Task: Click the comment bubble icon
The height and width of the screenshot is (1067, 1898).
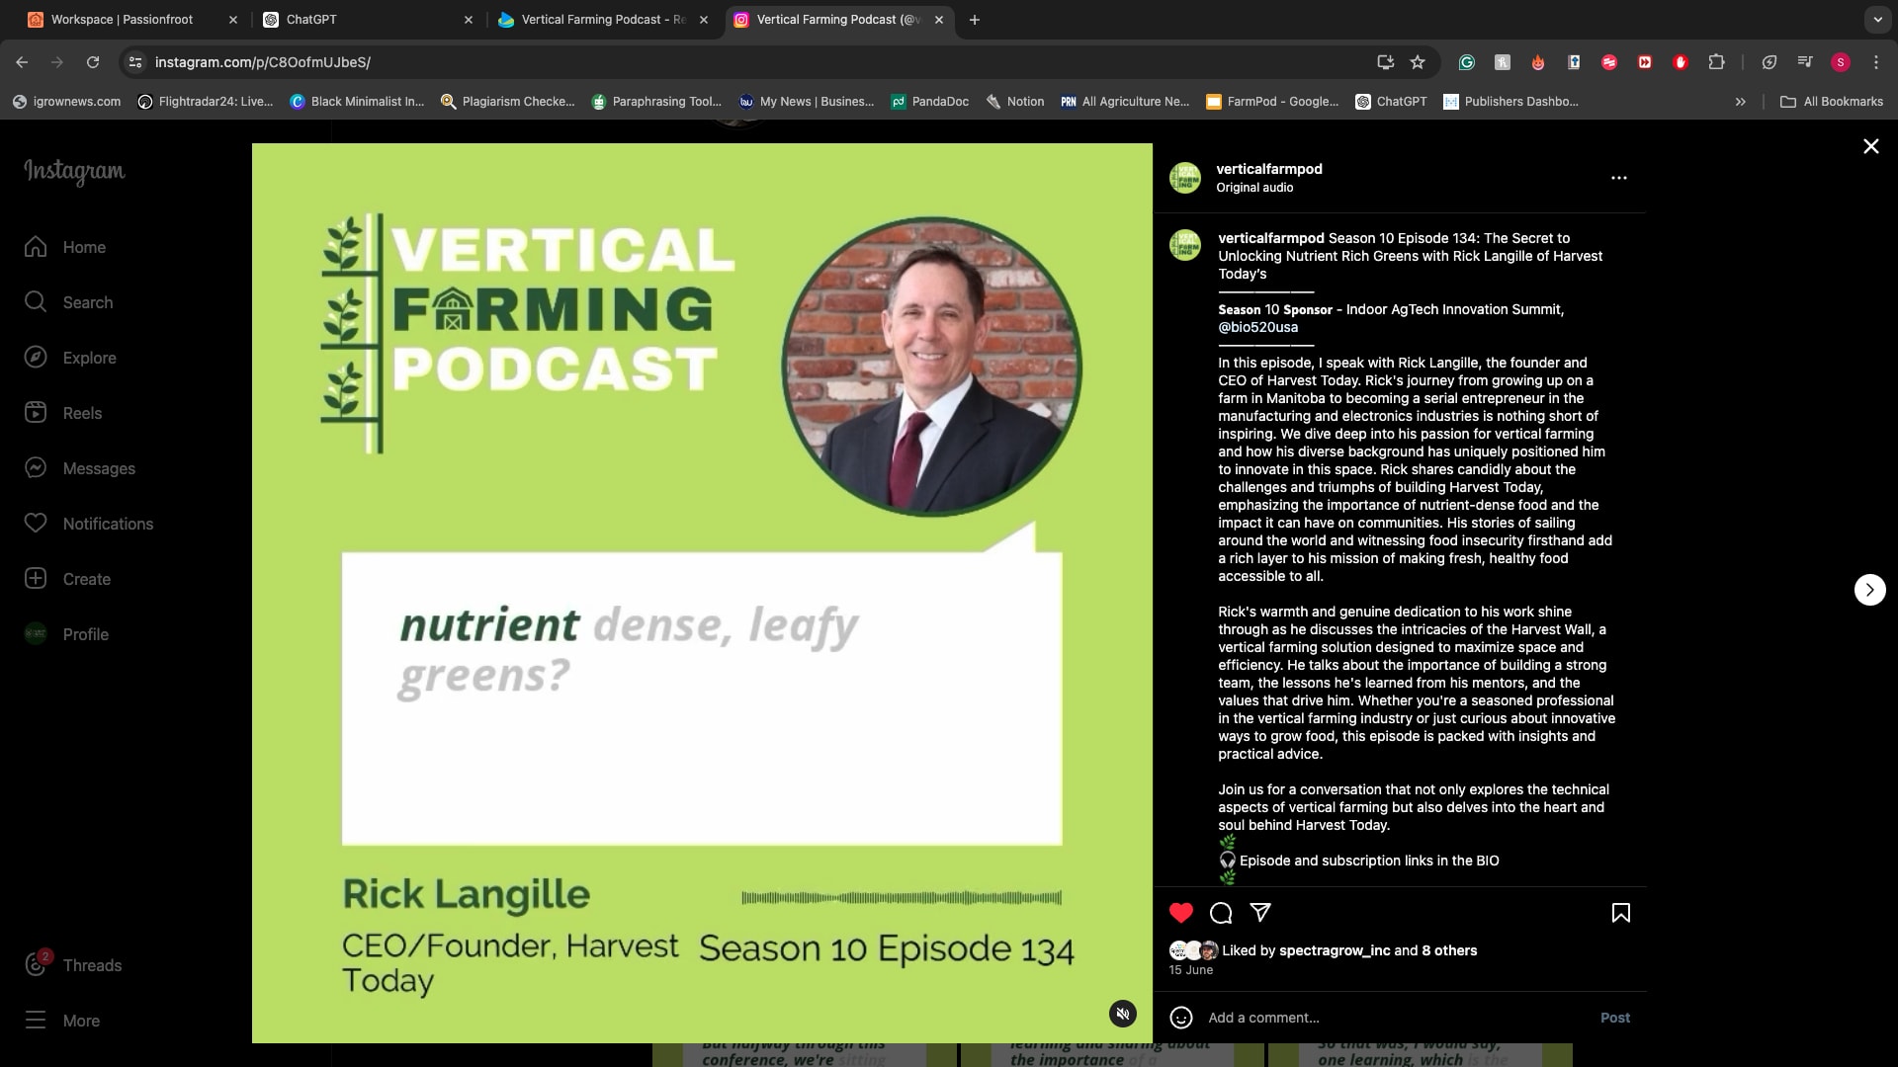Action: (x=1221, y=913)
